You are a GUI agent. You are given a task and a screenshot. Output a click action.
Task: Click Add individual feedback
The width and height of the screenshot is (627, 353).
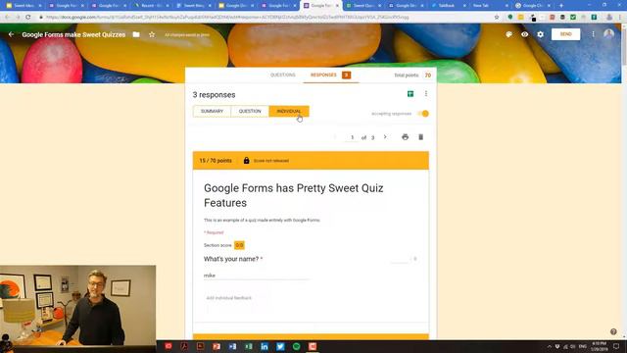point(229,298)
